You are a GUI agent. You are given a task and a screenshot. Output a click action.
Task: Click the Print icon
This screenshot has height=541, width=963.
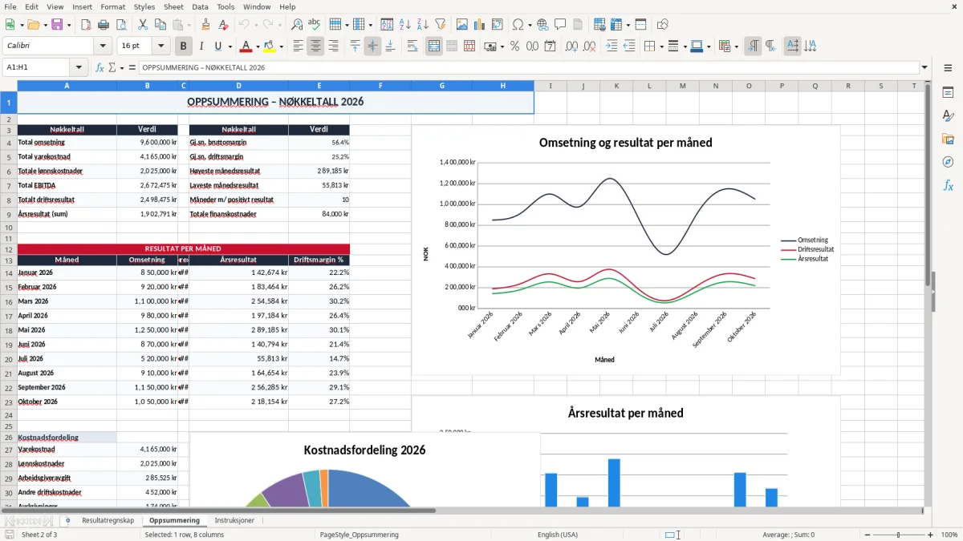pos(104,25)
